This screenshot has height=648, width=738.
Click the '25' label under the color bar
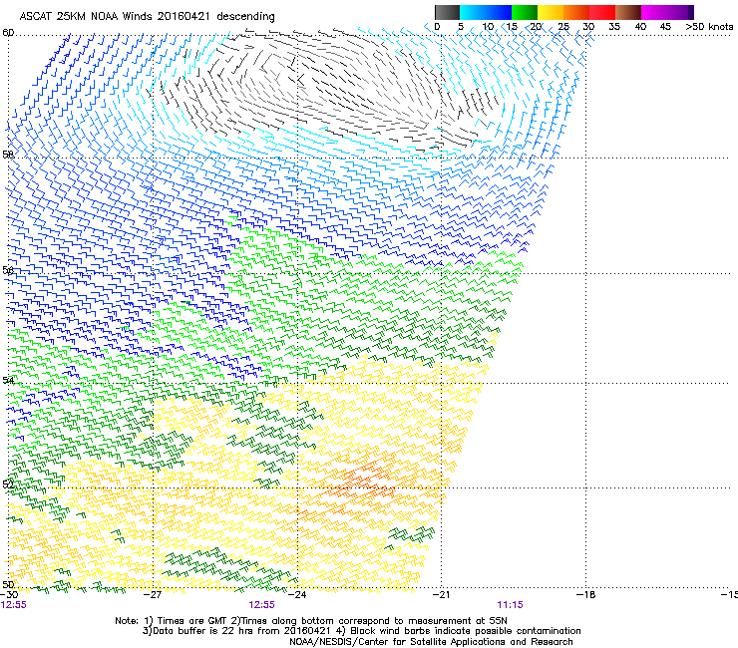[x=563, y=26]
